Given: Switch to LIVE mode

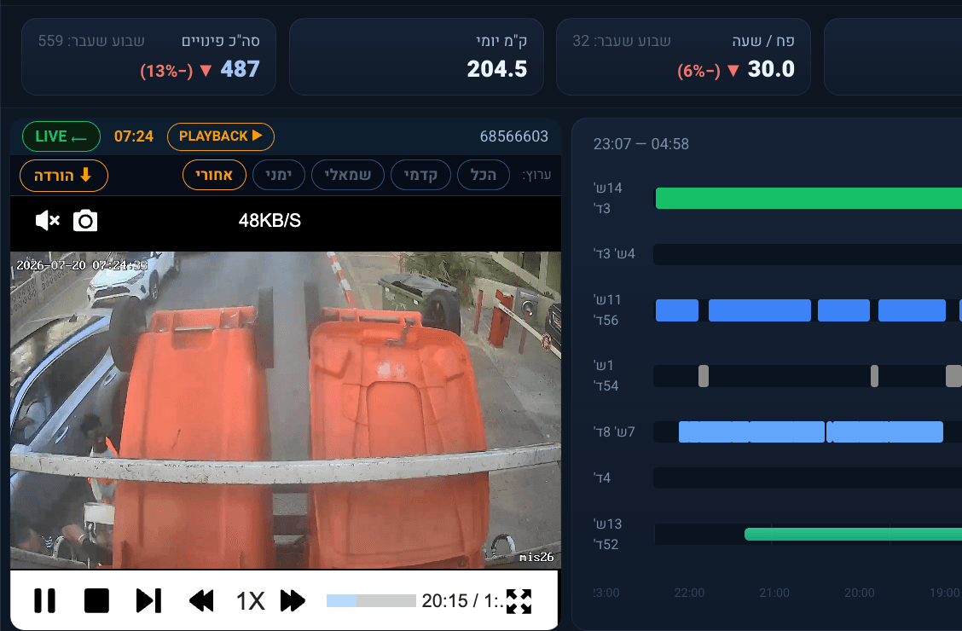Looking at the screenshot, I should click(x=61, y=136).
